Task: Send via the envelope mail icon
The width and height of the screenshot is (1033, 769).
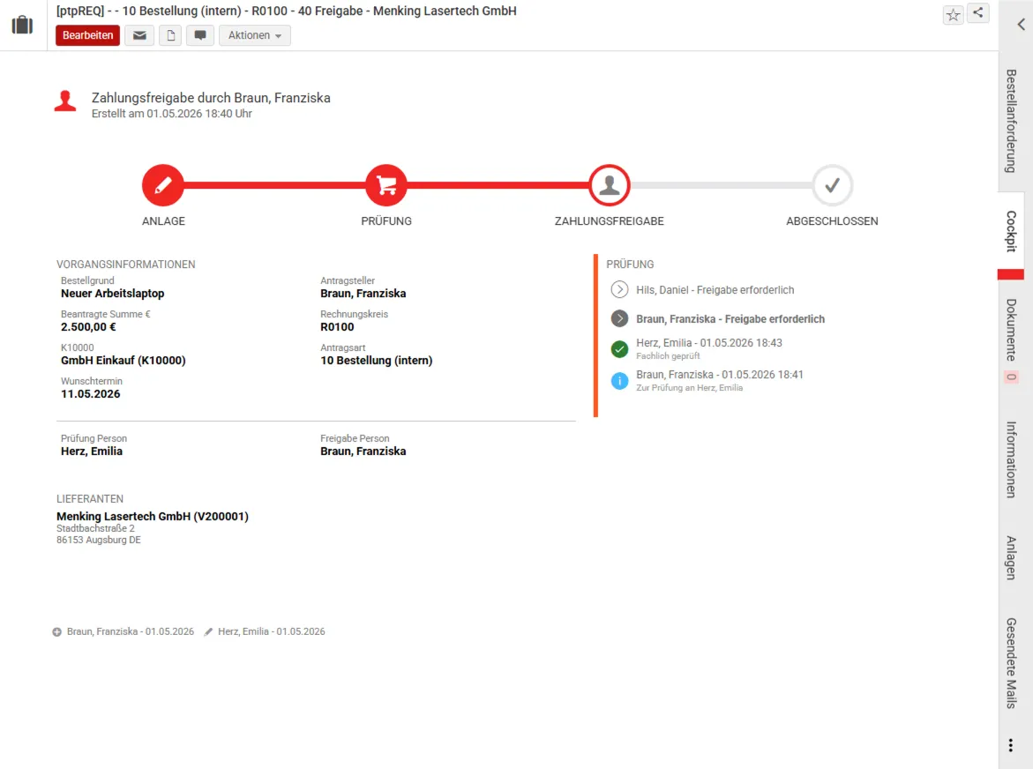Action: (139, 35)
